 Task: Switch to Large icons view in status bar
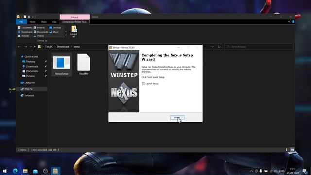[292, 150]
